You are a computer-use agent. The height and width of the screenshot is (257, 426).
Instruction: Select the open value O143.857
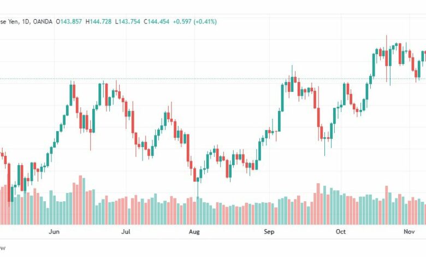(69, 22)
